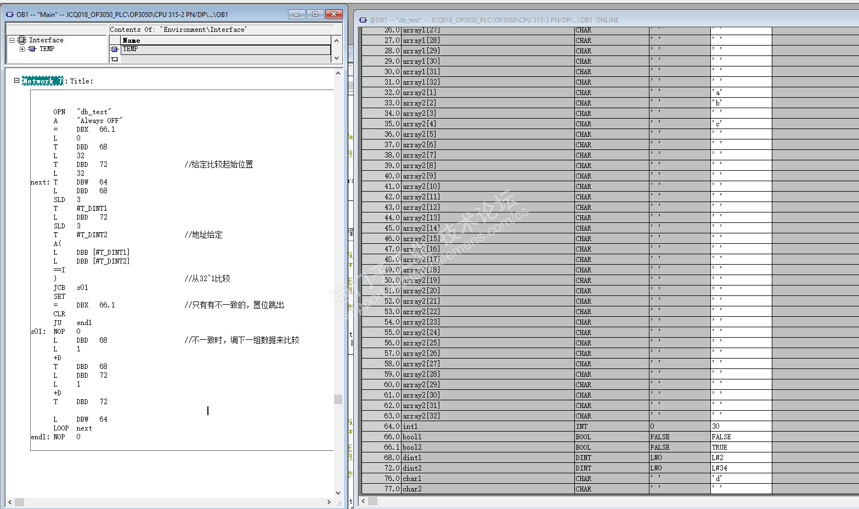Select the TEMP row icon in the contents list
Viewport: 859px width, 509px height.
click(115, 49)
